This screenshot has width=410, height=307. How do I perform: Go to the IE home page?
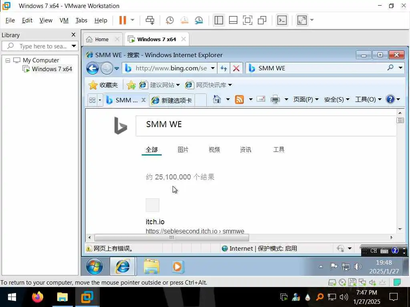click(x=217, y=99)
